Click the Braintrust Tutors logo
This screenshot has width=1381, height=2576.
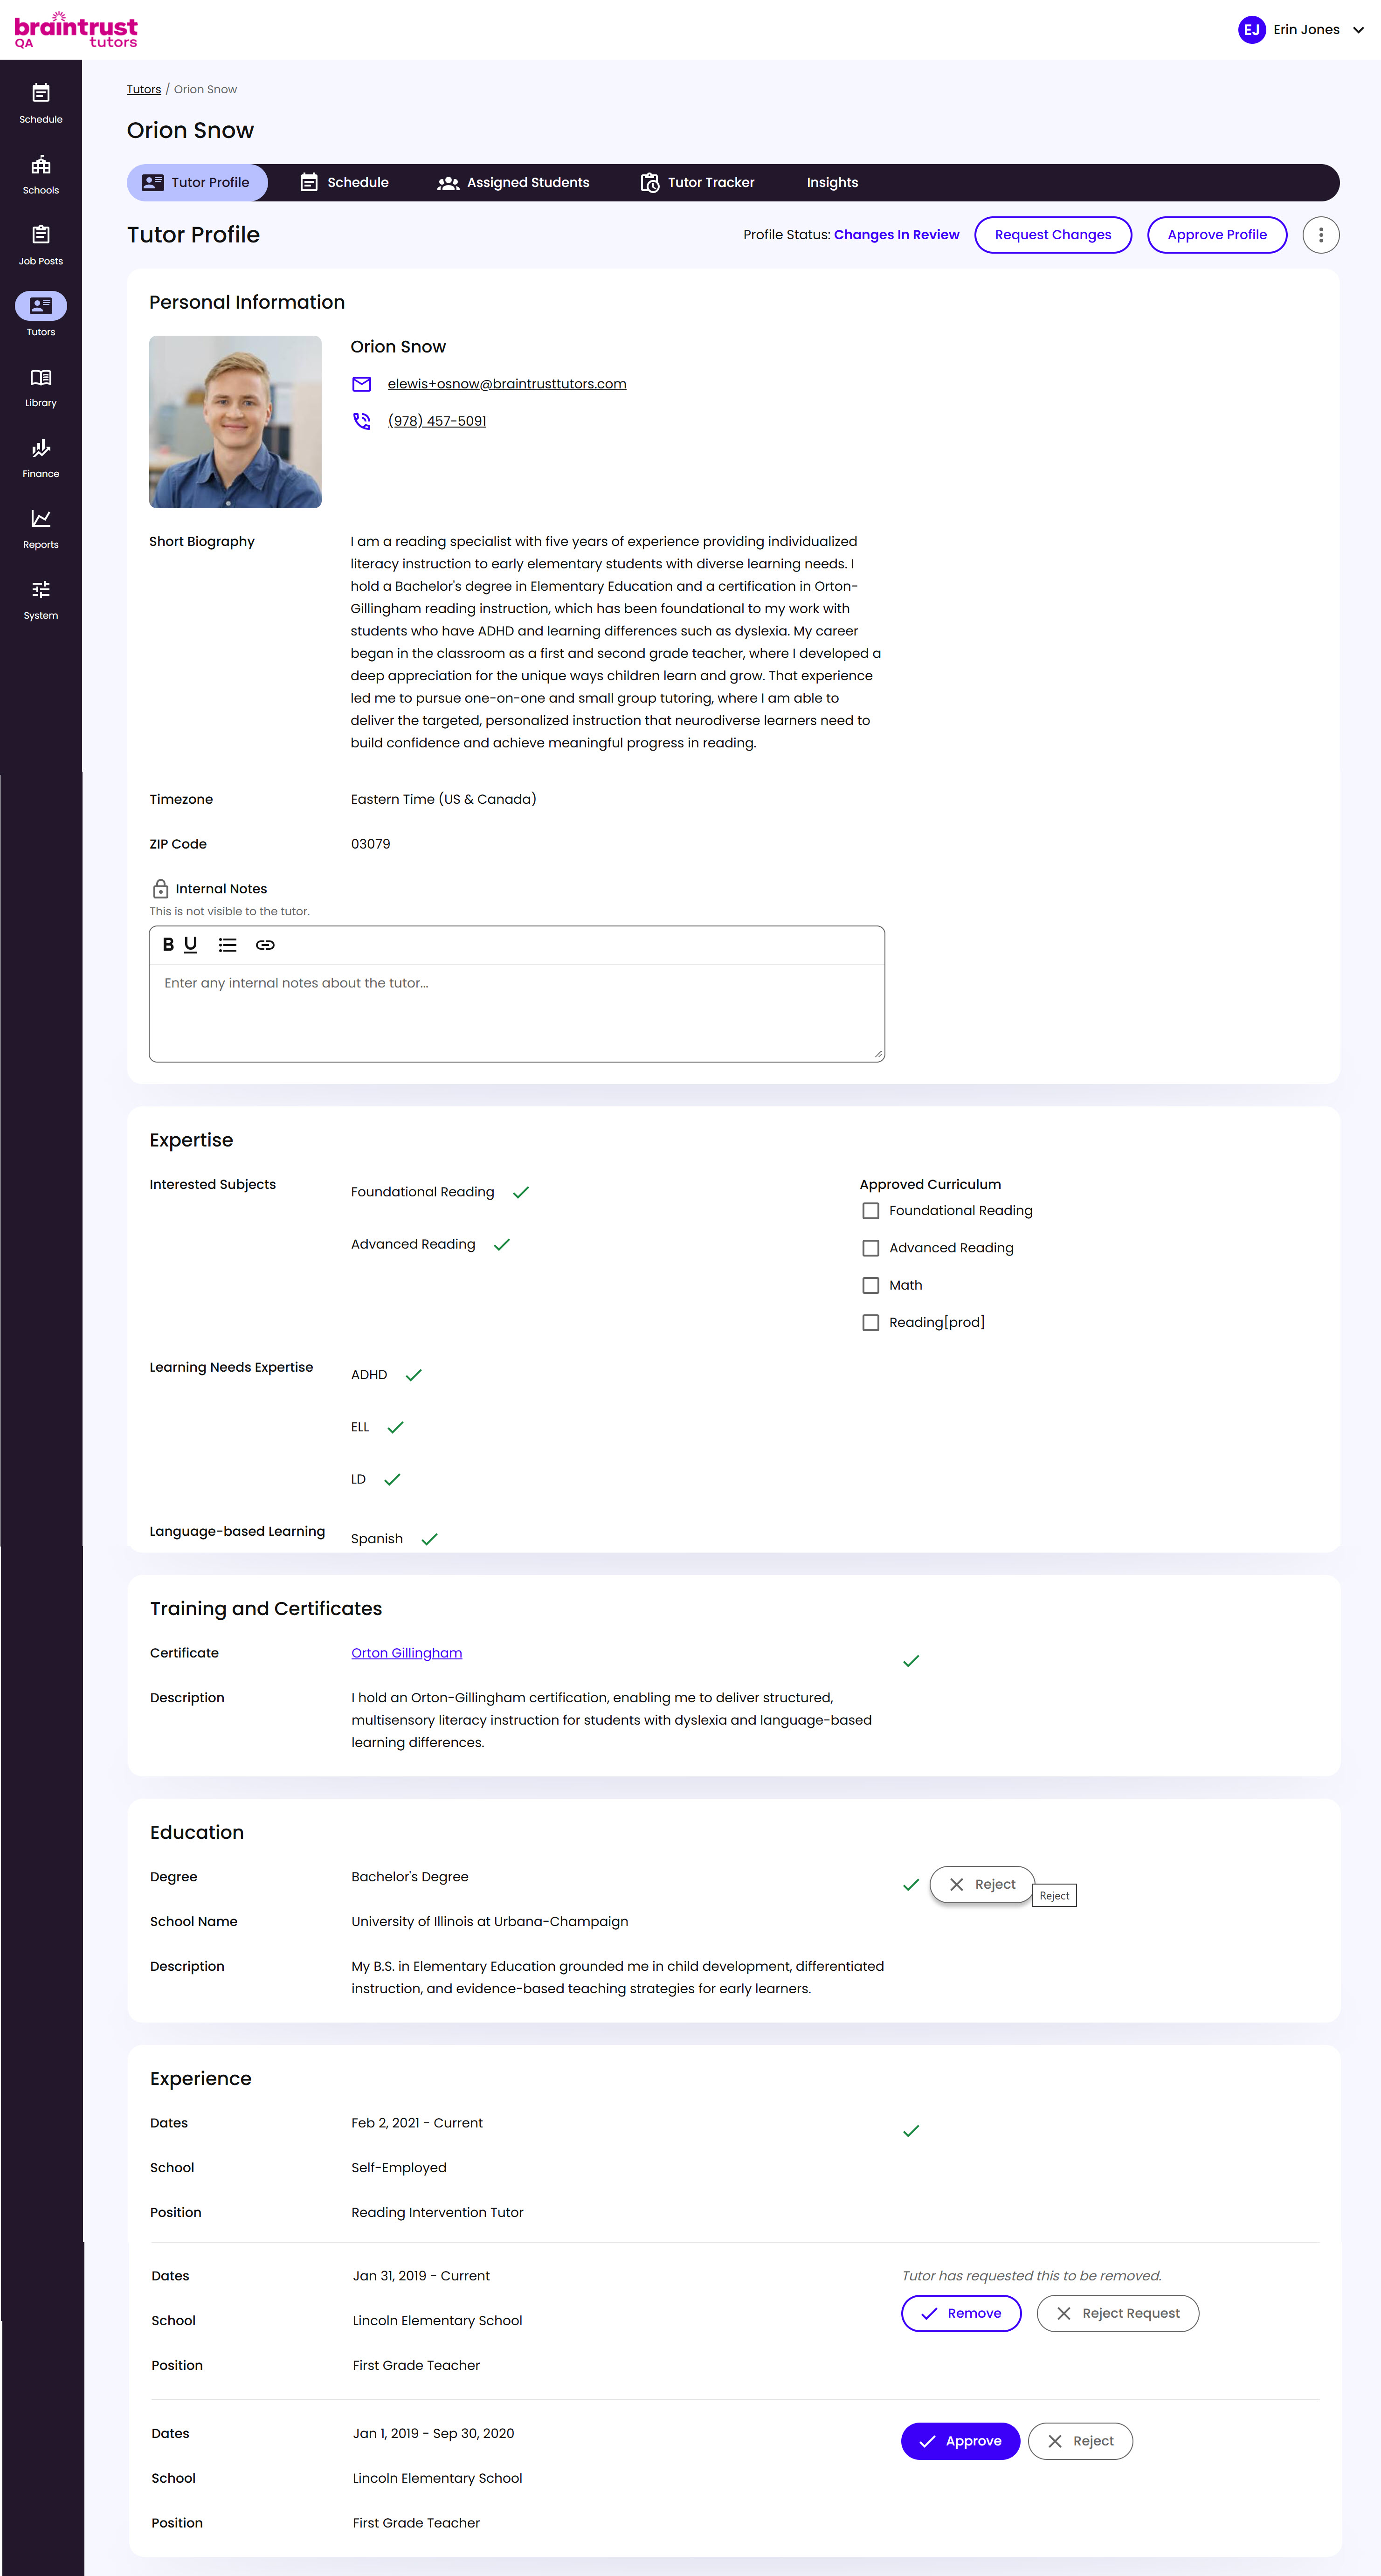click(76, 30)
